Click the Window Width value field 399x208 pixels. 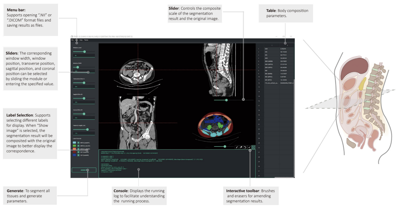coord(84,71)
